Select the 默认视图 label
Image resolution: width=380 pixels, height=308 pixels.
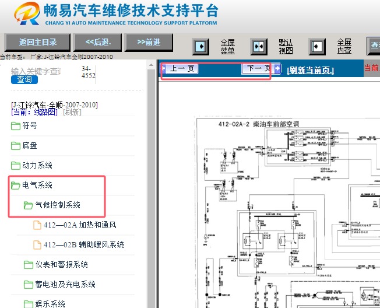(286, 46)
